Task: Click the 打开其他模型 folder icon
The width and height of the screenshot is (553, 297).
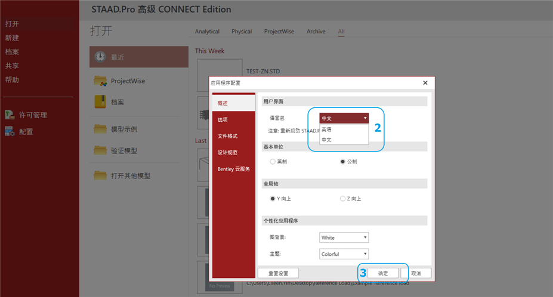Action: pyautogui.click(x=100, y=175)
